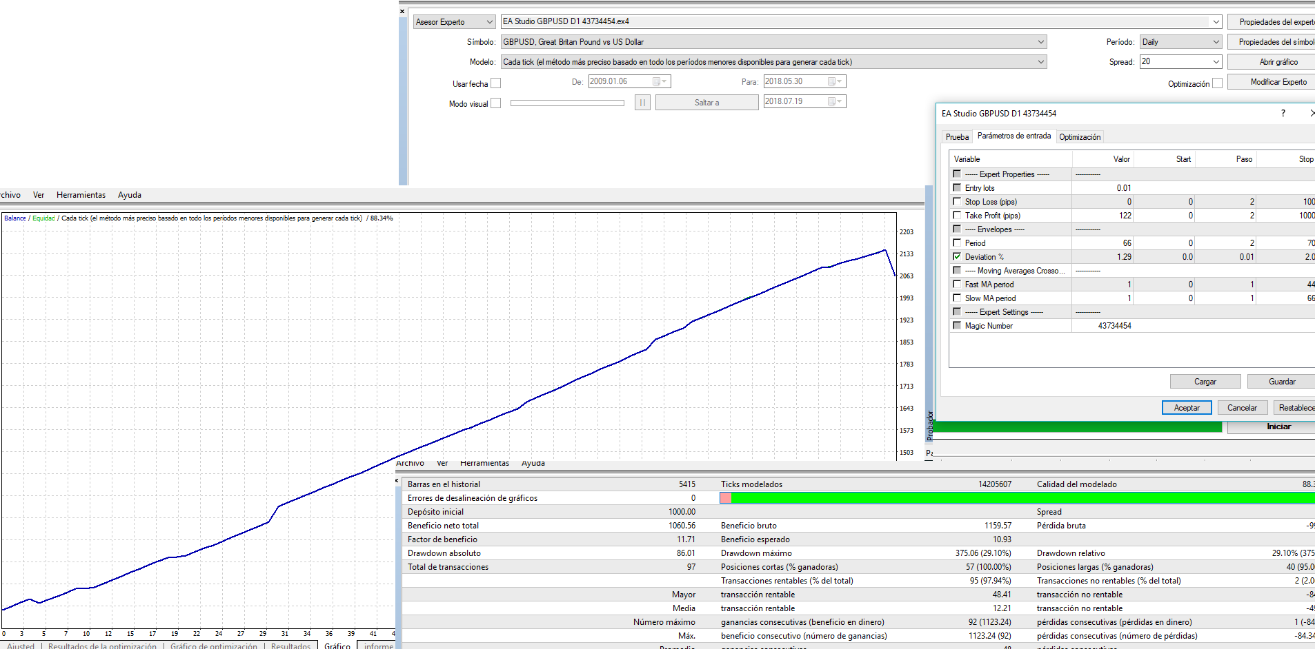Toggle the Modo visual checkbox

(495, 103)
